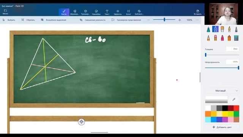Pick the yellow color swatch
The image size is (243, 137).
(x=225, y=114)
